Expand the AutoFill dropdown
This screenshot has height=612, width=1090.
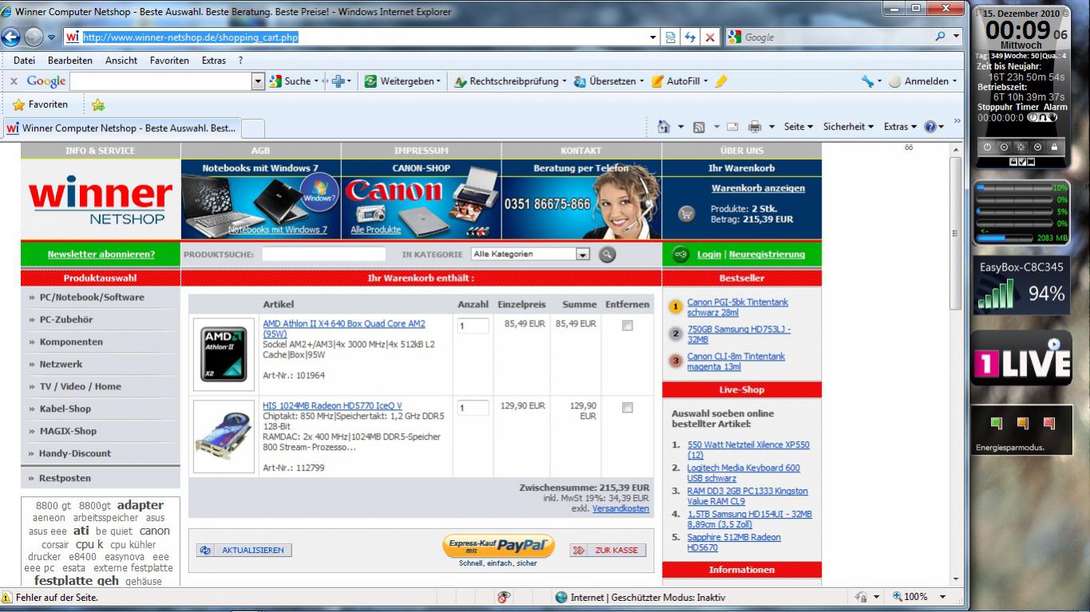point(706,81)
